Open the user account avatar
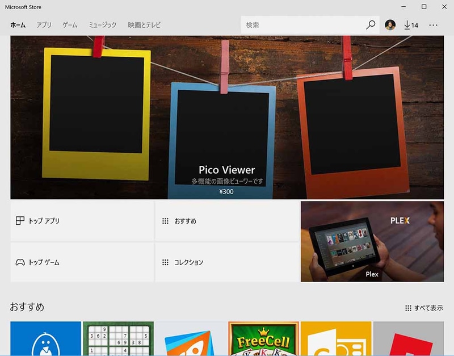454x356 pixels. coord(390,25)
